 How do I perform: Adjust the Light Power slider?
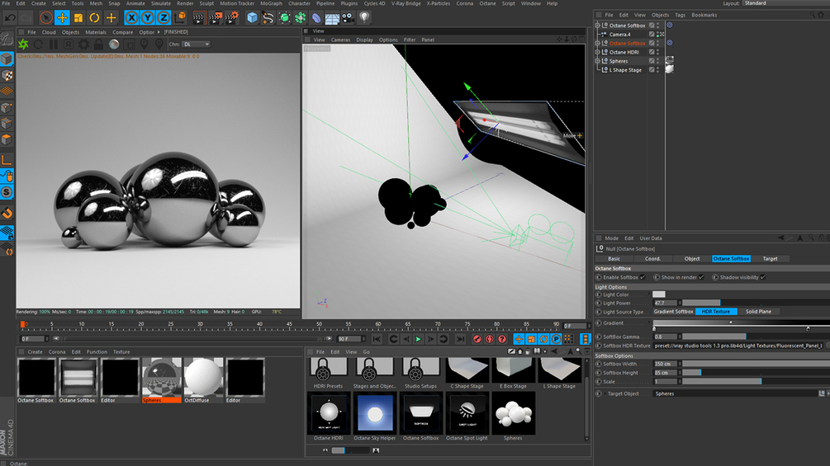tap(756, 303)
